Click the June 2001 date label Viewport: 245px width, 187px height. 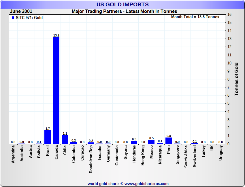(21, 12)
